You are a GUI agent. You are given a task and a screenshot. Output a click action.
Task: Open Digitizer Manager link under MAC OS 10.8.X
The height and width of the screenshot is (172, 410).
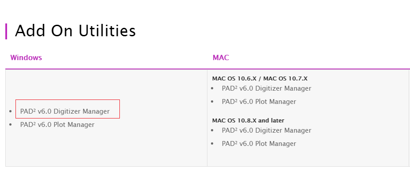tap(266, 130)
